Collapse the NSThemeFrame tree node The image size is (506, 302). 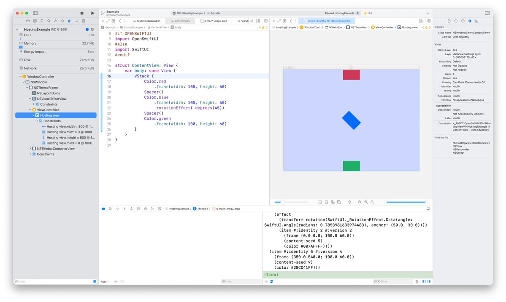click(x=27, y=88)
